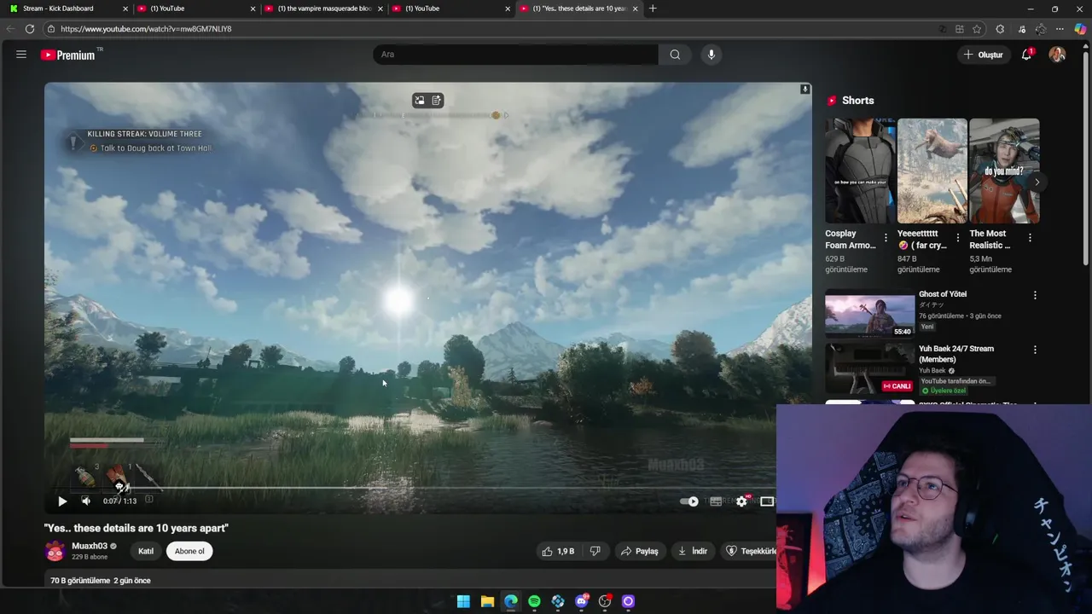This screenshot has width=1092, height=614.
Task: Open options for The Most Realistic short
Action: click(x=1030, y=238)
